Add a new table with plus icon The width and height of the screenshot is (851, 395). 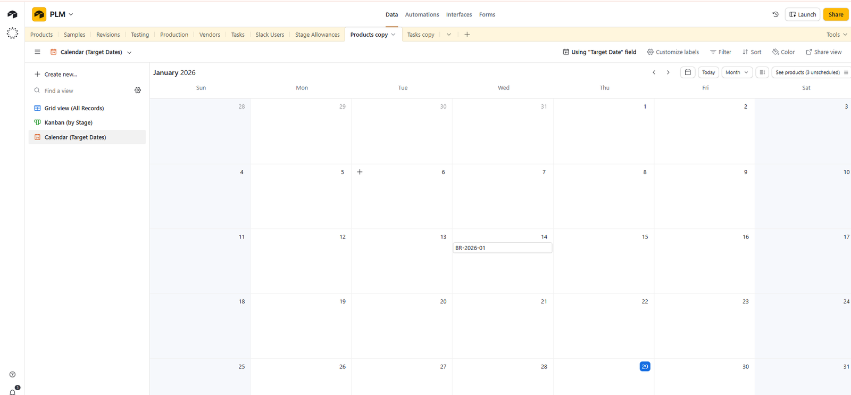pos(467,35)
